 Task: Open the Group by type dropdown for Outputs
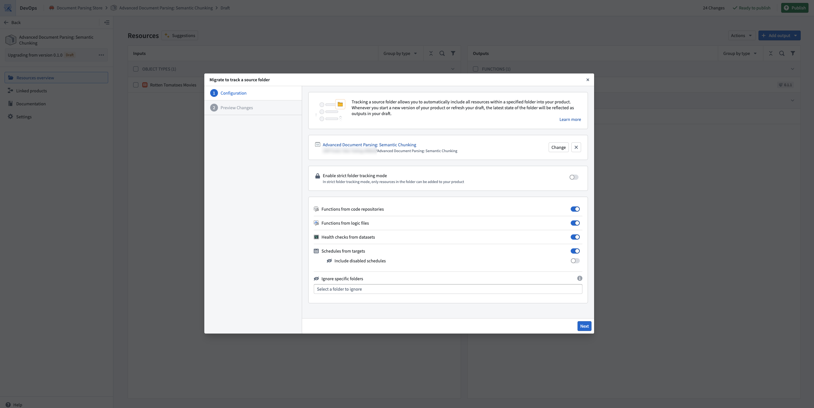(x=740, y=53)
